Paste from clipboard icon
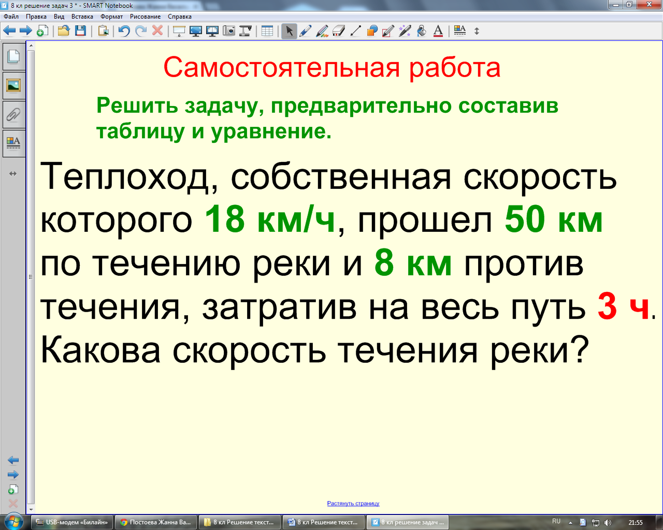Screen dimensions: 663x530 (x=103, y=31)
